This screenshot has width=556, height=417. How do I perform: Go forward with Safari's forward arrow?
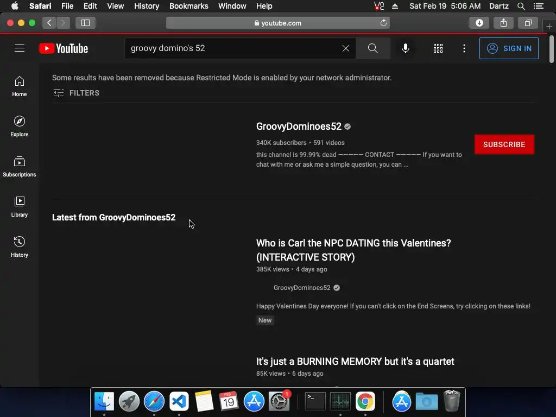tap(63, 23)
